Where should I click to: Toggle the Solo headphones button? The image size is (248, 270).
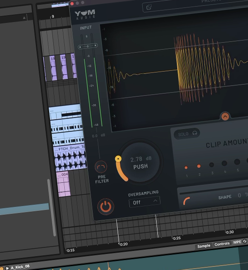[187, 133]
